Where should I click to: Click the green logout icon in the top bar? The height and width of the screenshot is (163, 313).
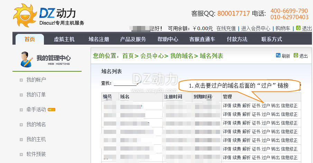[298, 28]
